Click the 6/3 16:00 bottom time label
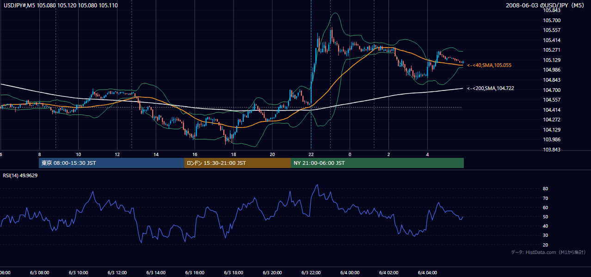The image size is (591, 277). (195, 273)
